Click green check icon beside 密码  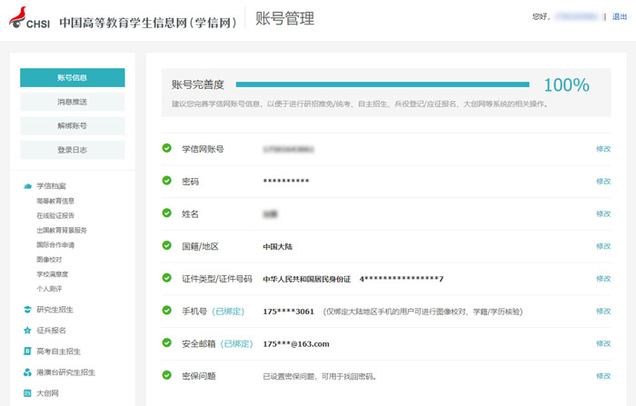(x=166, y=181)
